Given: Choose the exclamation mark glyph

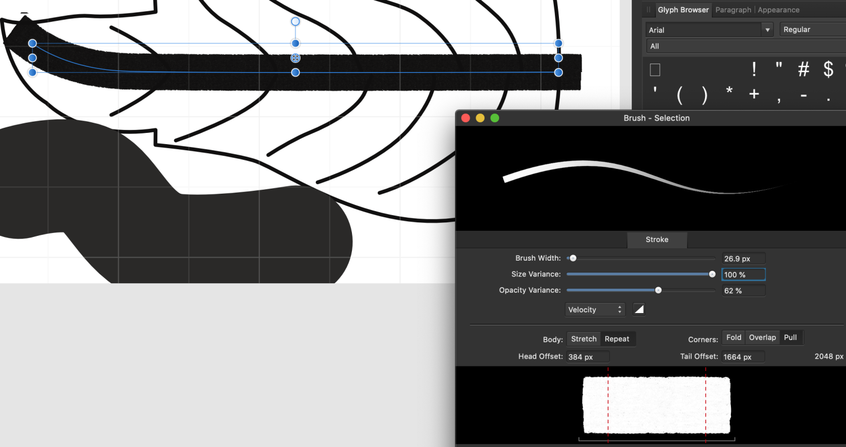Looking at the screenshot, I should pyautogui.click(x=754, y=69).
